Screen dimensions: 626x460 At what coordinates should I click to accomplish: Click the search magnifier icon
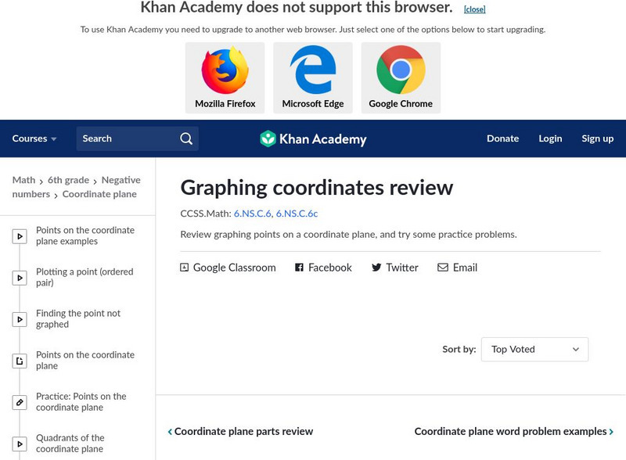point(186,138)
